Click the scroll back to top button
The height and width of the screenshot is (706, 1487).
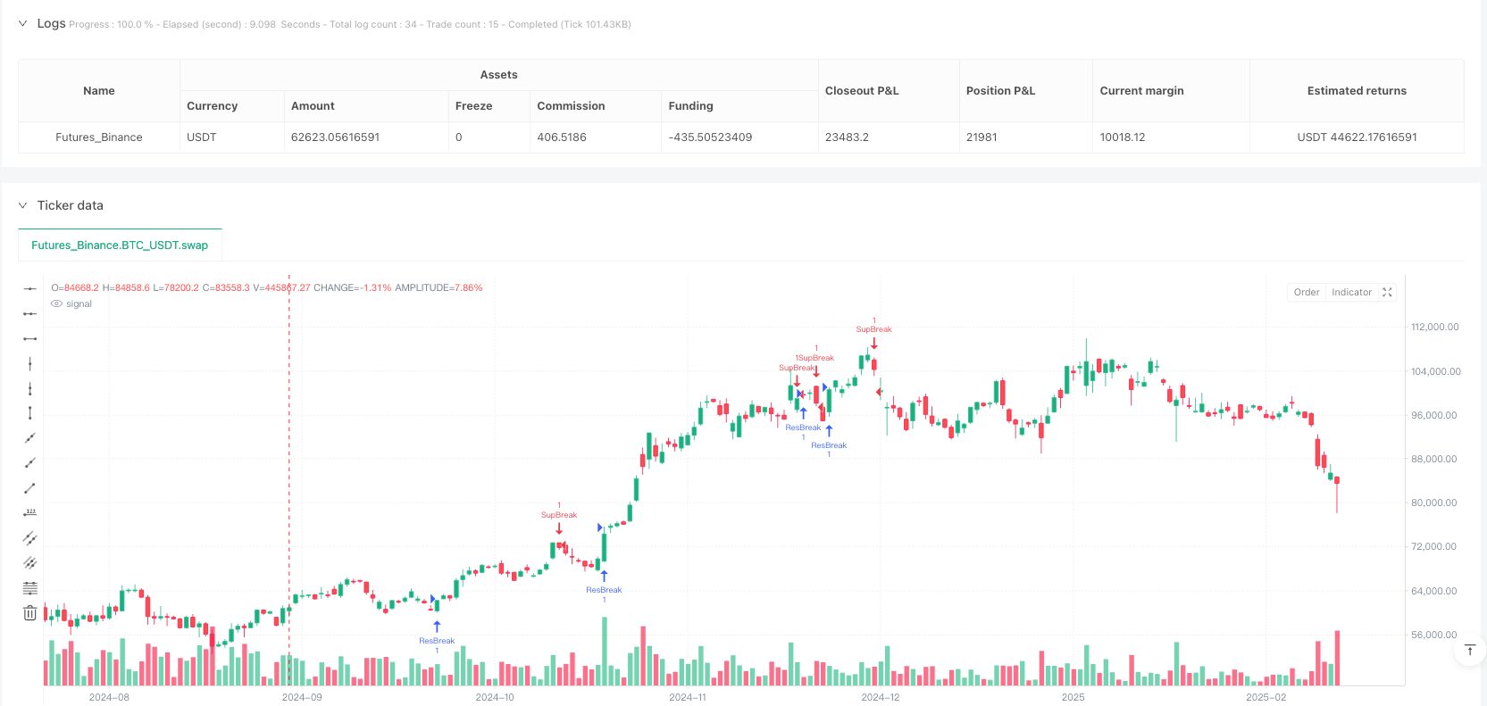(1469, 650)
